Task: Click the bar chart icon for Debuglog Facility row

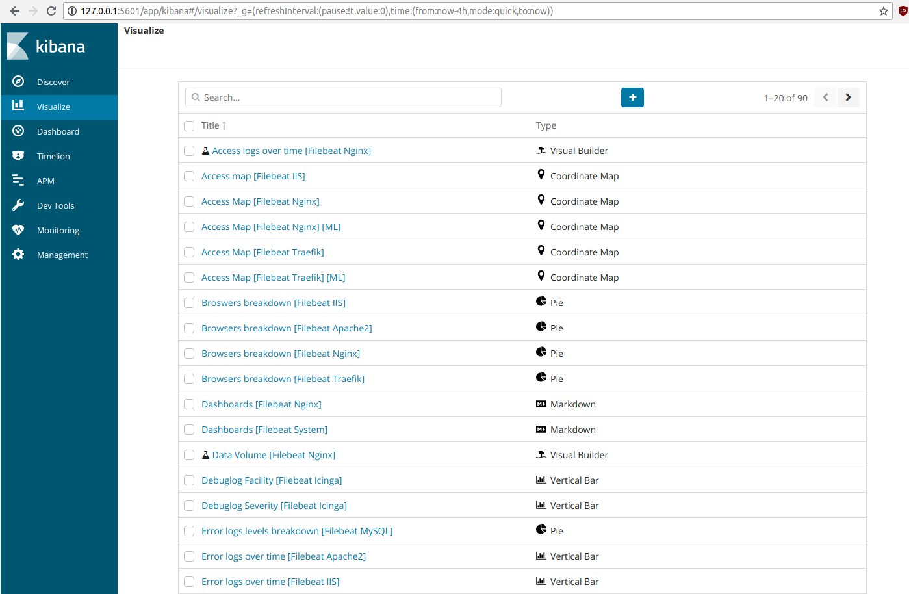Action: 541,480
